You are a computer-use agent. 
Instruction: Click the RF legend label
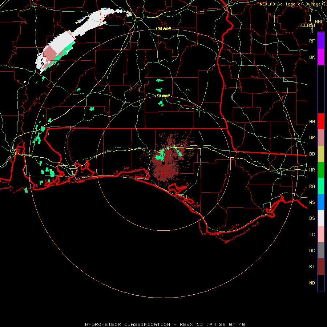(x=312, y=41)
